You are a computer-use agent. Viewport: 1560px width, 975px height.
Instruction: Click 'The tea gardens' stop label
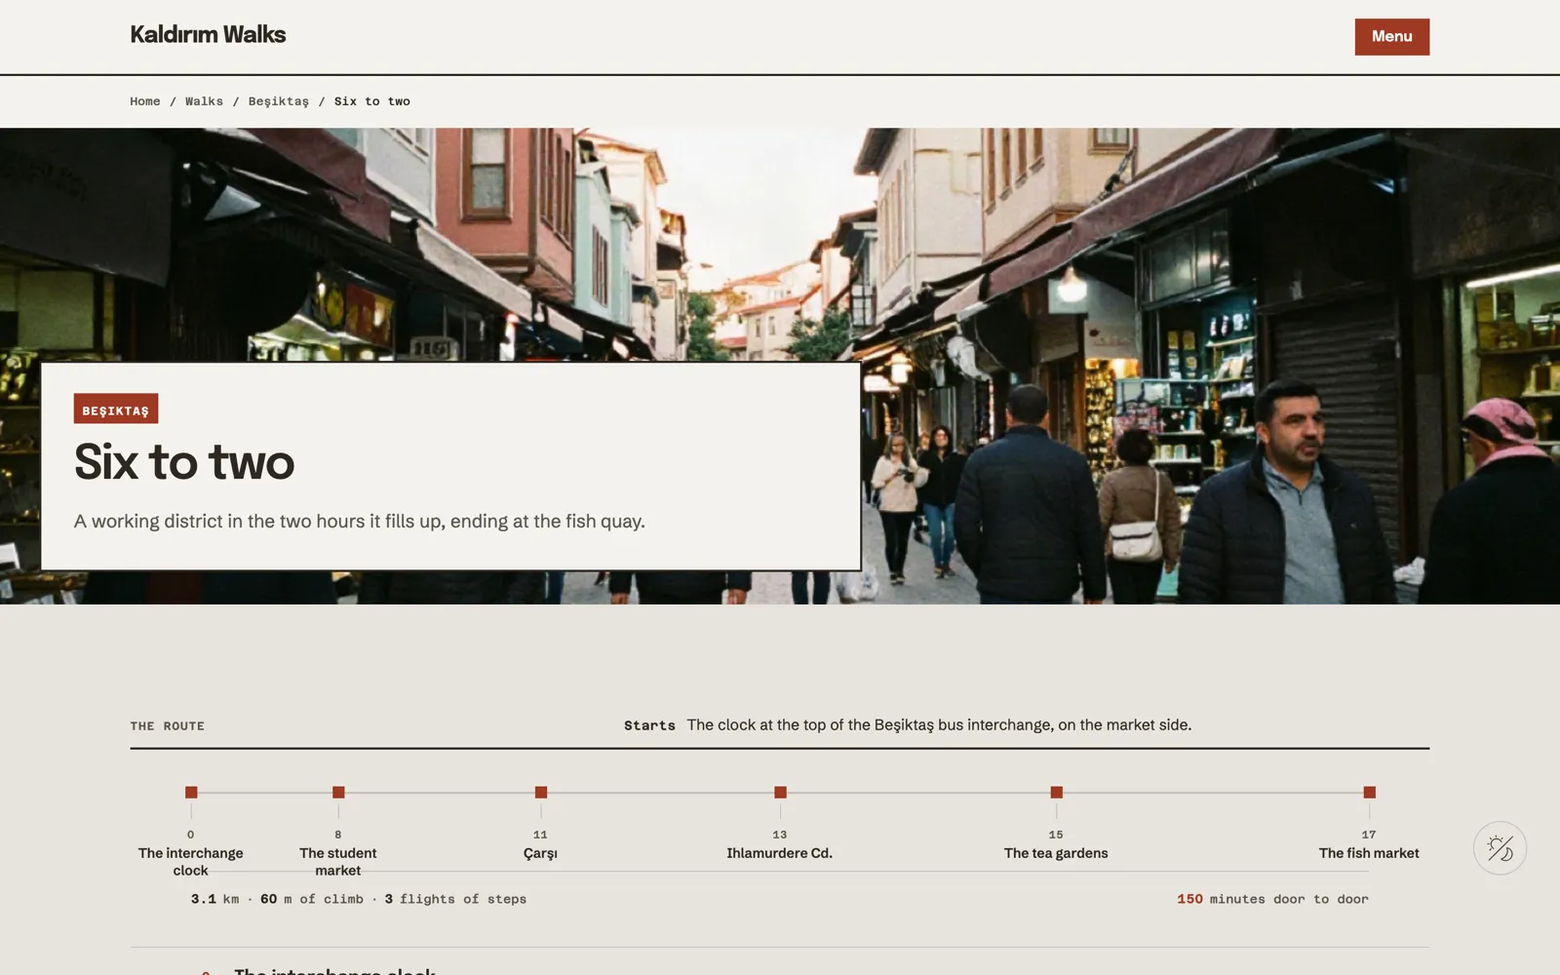[1056, 853]
